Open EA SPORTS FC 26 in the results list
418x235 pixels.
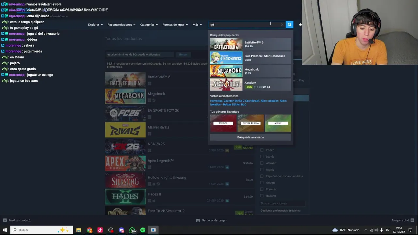coord(179,113)
